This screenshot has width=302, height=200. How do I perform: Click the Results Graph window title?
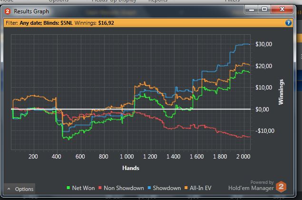(x=31, y=11)
